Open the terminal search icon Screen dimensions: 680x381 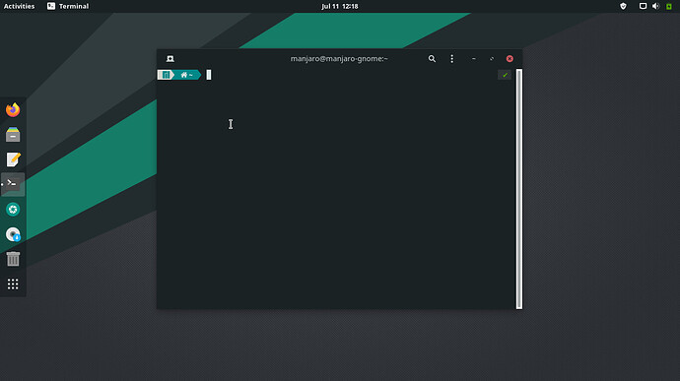pos(432,58)
